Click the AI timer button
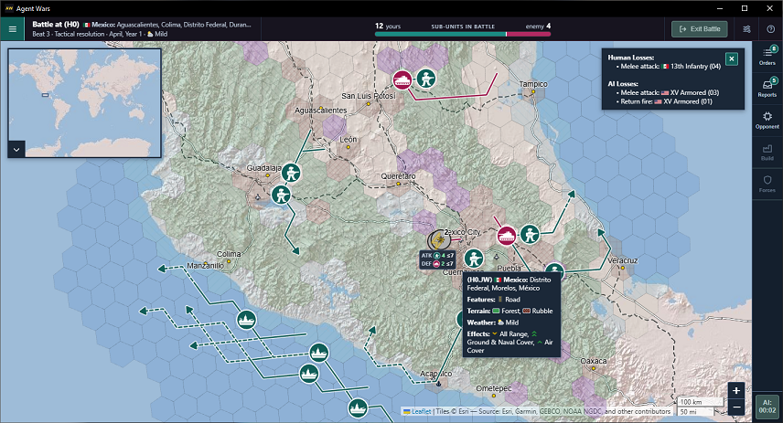The width and height of the screenshot is (783, 423). coord(767,406)
